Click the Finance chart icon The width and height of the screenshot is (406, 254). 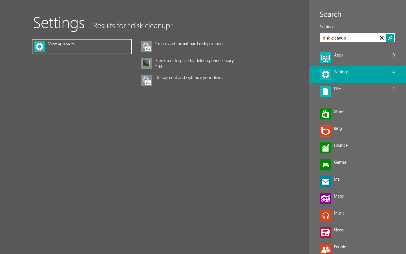pos(326,148)
